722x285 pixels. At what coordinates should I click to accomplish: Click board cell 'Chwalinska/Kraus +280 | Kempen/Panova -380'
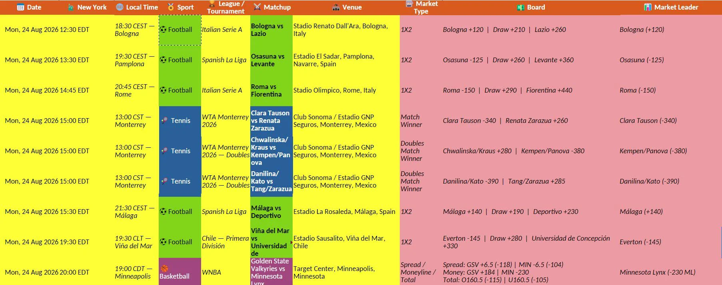pyautogui.click(x=530, y=151)
